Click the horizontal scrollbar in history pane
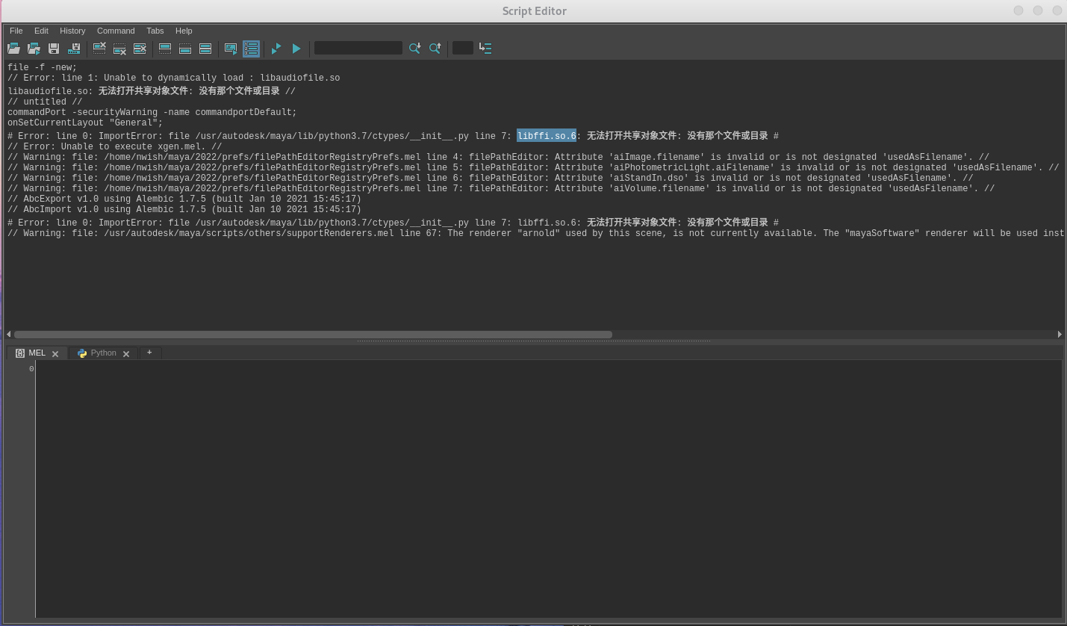 pos(313,335)
